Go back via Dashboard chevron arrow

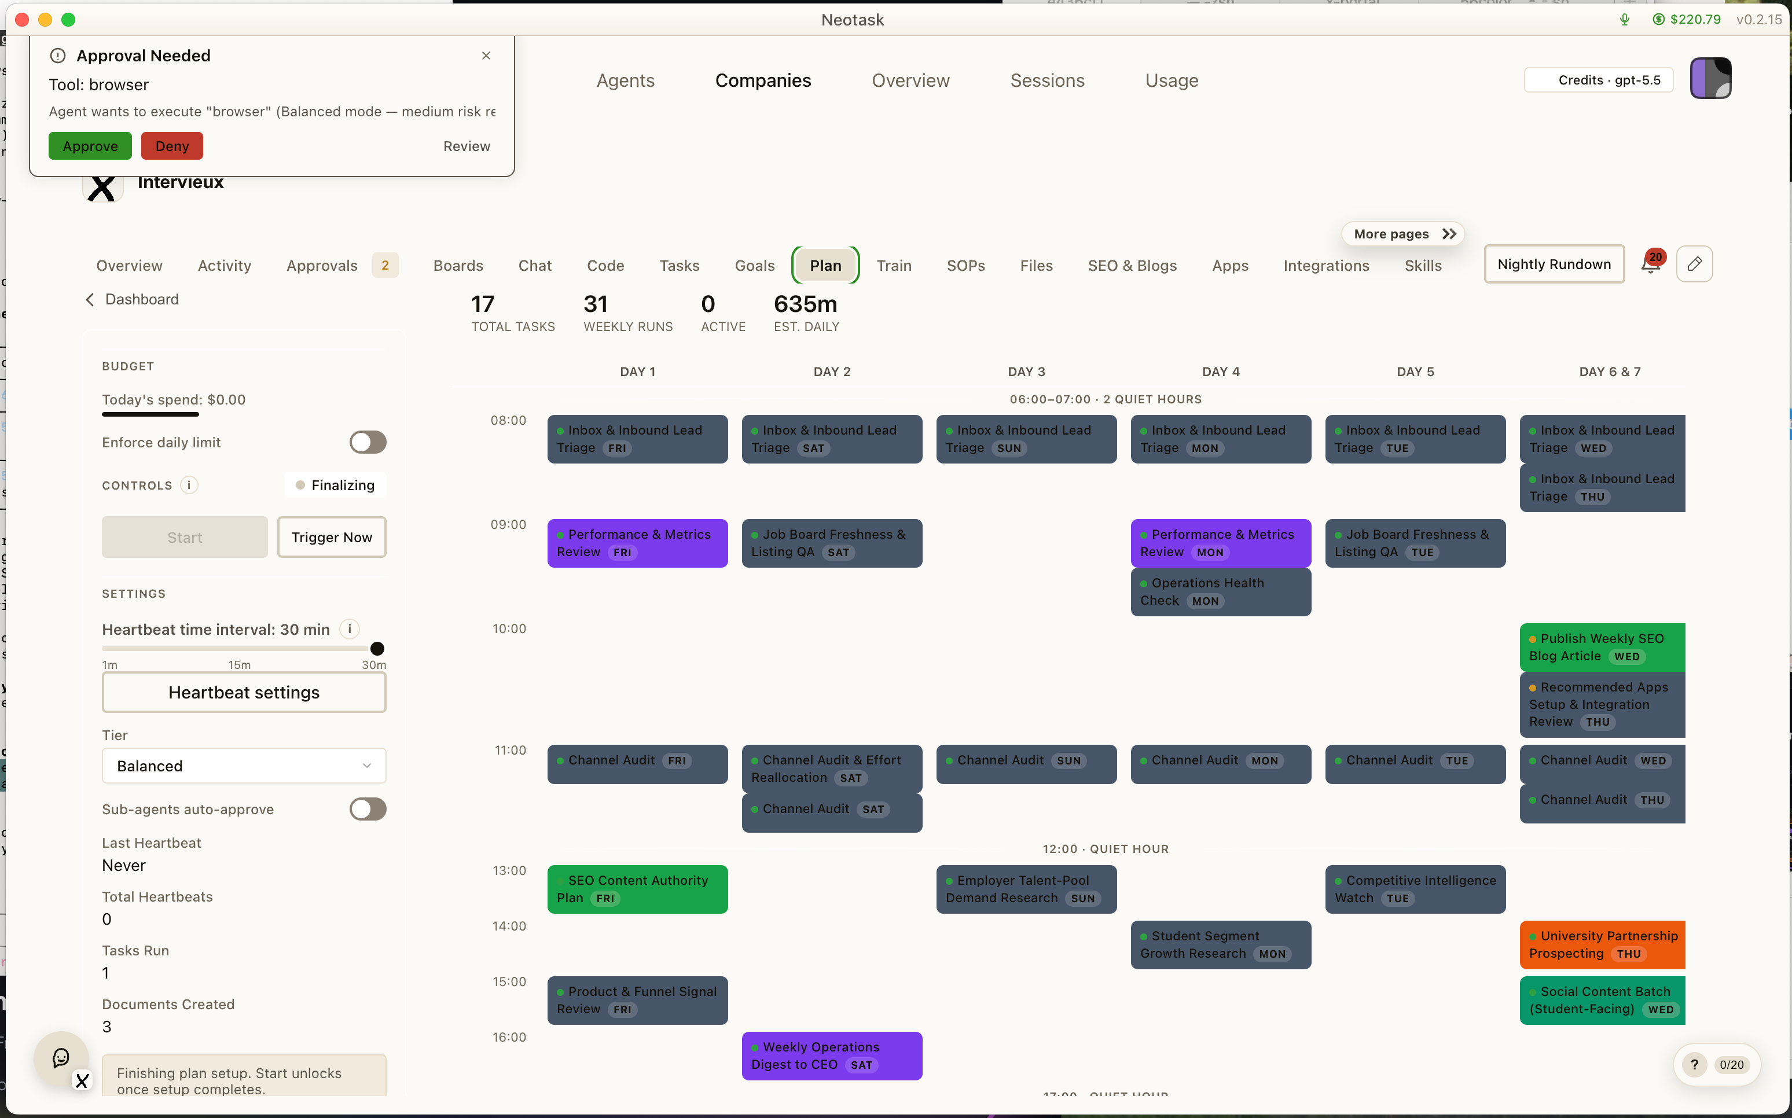pos(90,300)
